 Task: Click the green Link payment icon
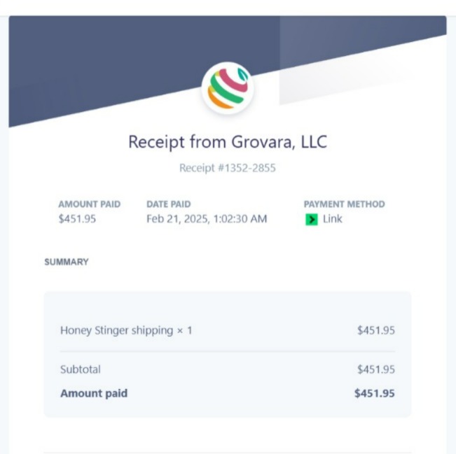312,219
